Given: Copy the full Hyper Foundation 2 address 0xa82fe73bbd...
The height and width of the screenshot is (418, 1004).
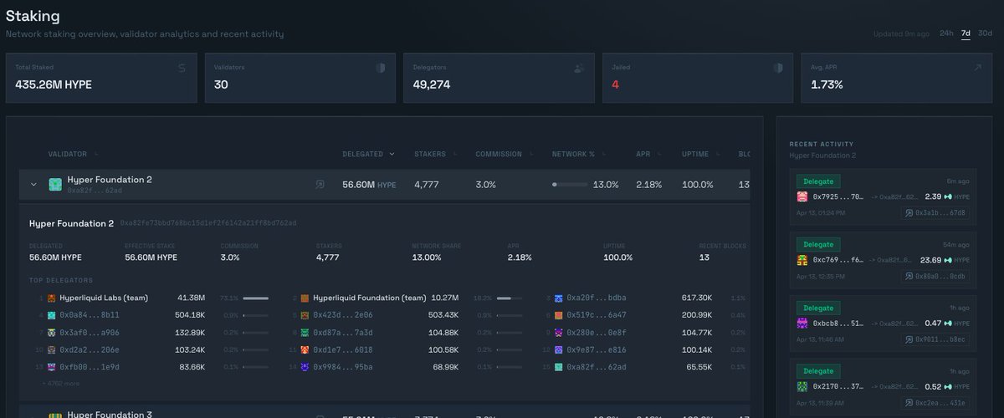Looking at the screenshot, I should point(207,224).
